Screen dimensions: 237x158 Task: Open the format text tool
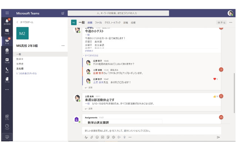[86, 137]
